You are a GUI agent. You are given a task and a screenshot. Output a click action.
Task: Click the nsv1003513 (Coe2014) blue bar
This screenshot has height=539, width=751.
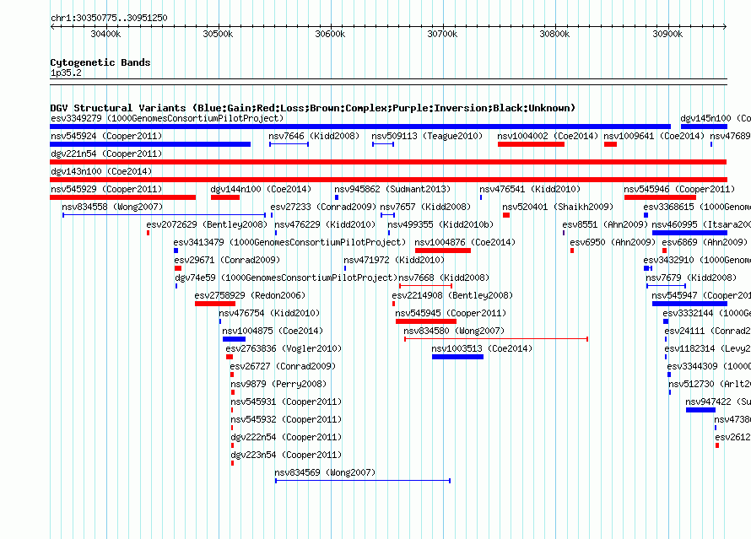tap(457, 357)
